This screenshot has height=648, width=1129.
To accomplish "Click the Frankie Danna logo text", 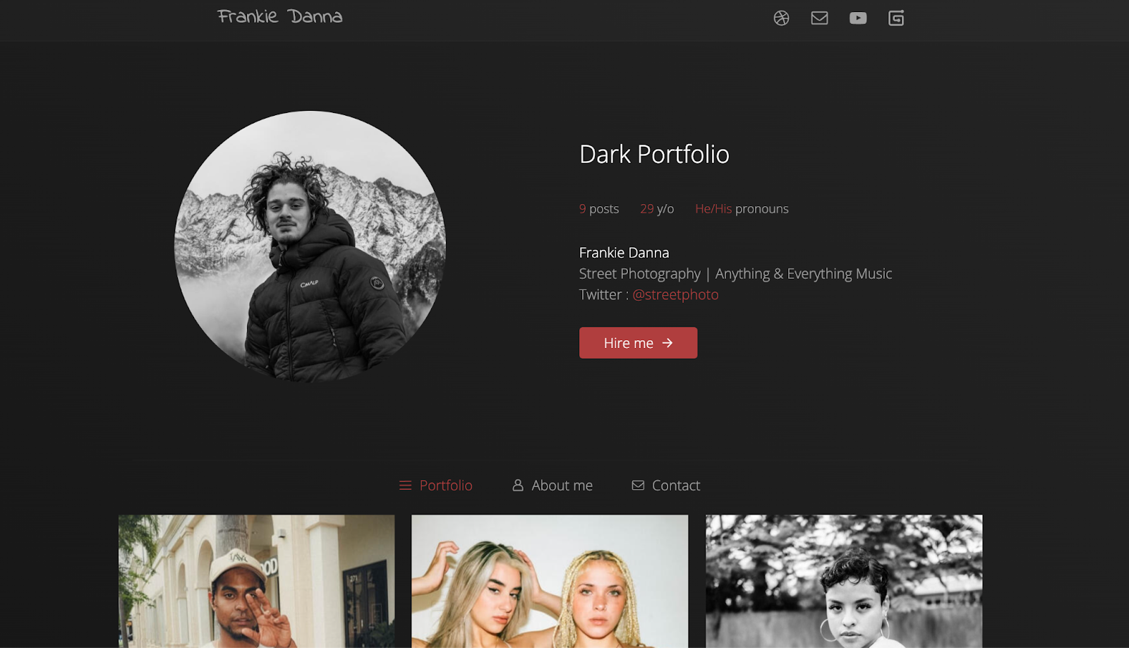I will [x=279, y=16].
